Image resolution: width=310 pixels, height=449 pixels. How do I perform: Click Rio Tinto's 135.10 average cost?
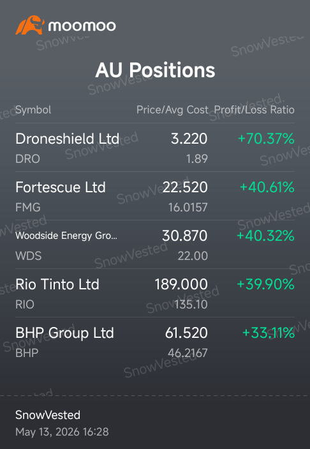[191, 305]
